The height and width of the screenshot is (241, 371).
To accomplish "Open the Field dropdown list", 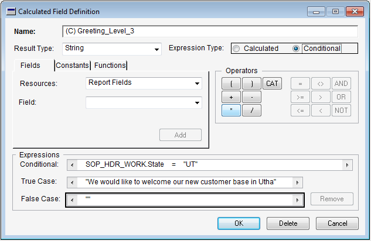I will [x=198, y=103].
